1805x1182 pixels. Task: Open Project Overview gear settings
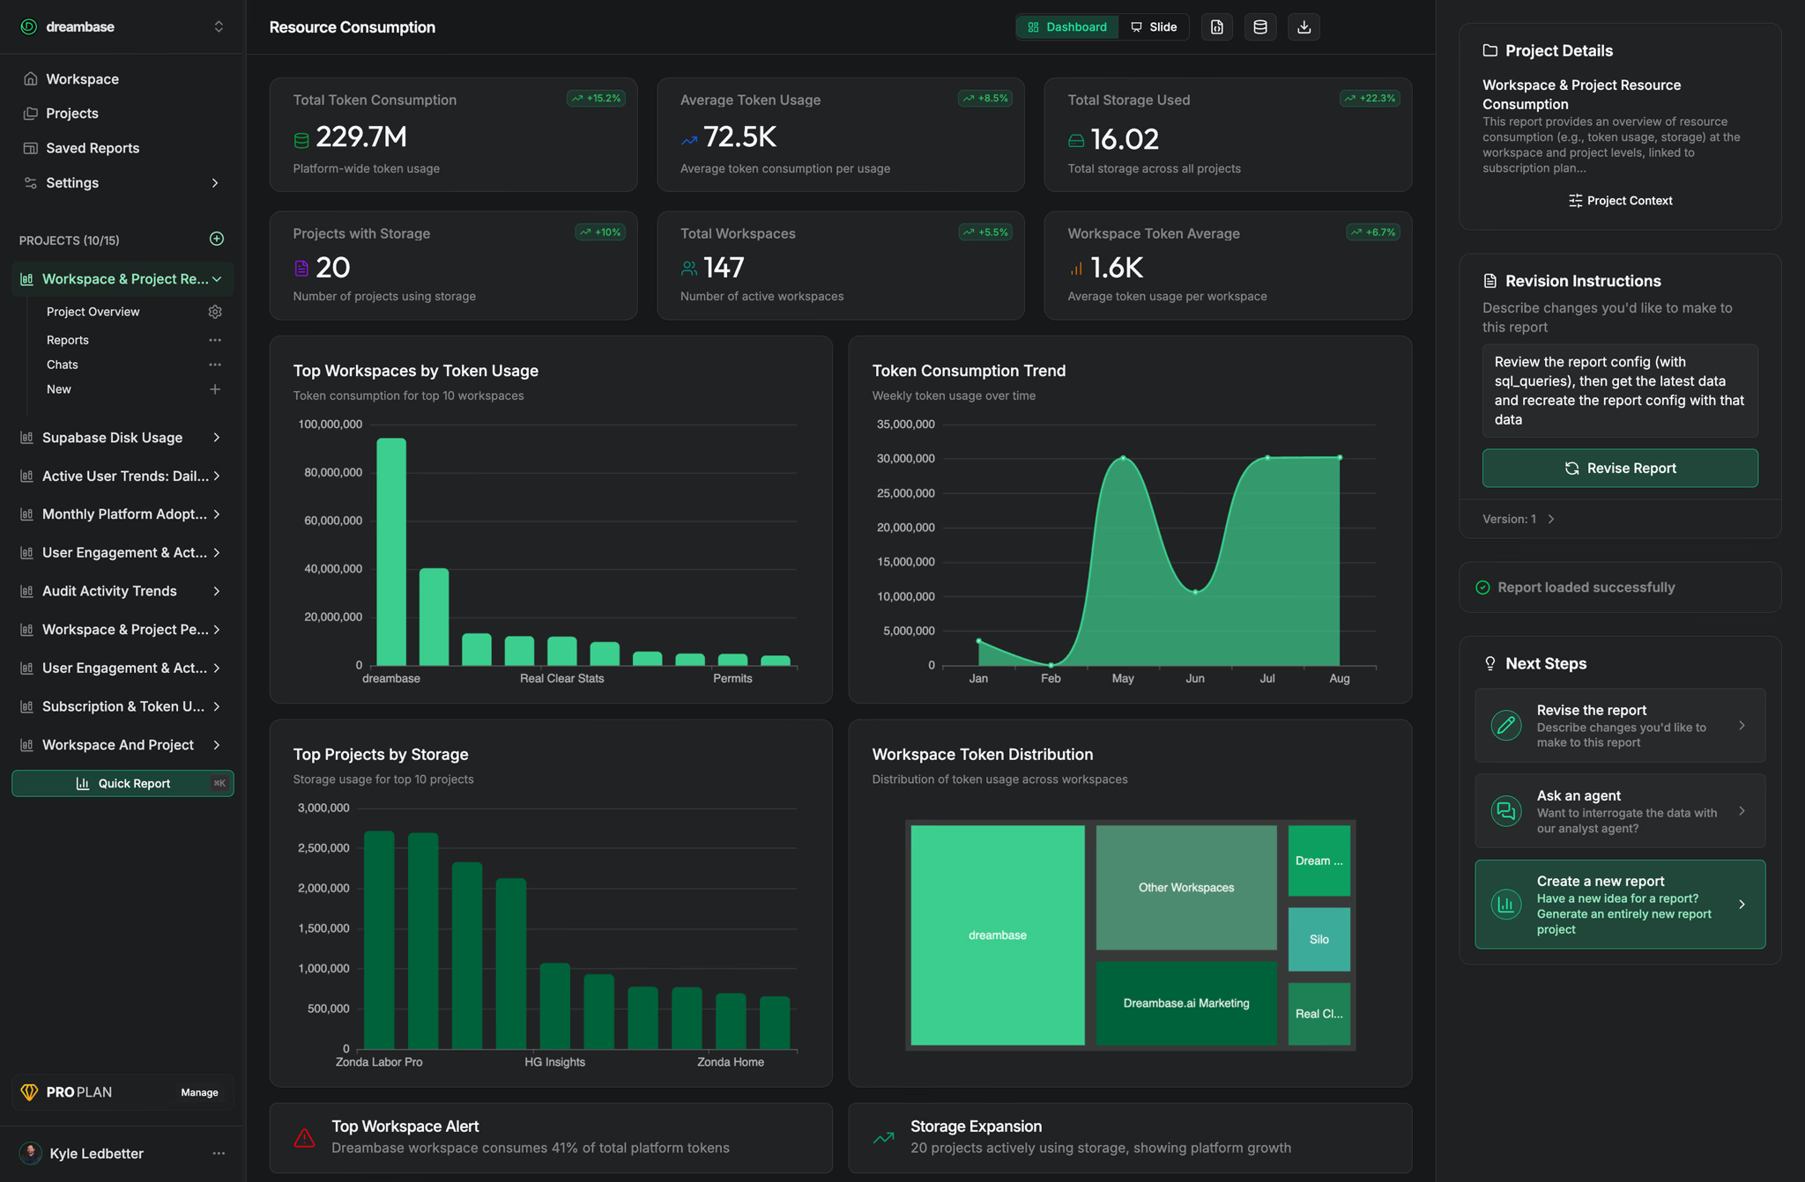(x=215, y=312)
